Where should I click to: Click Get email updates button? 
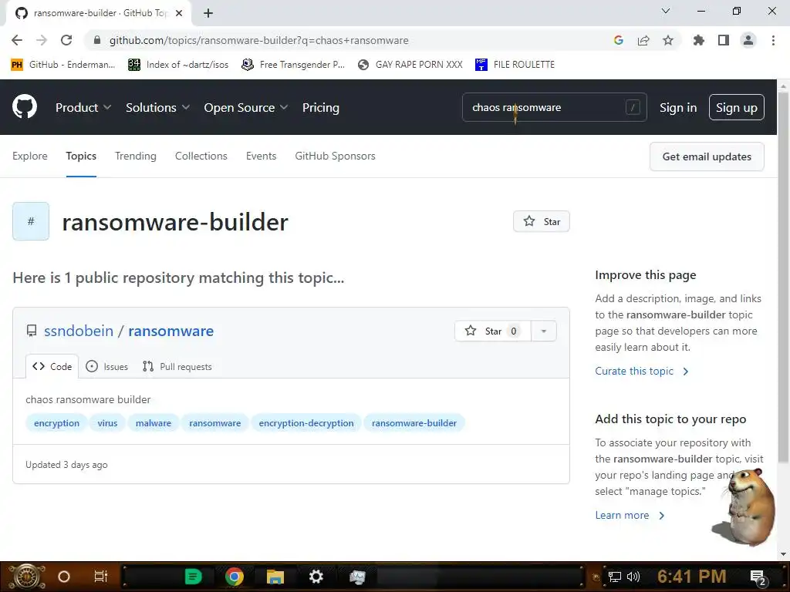(707, 156)
